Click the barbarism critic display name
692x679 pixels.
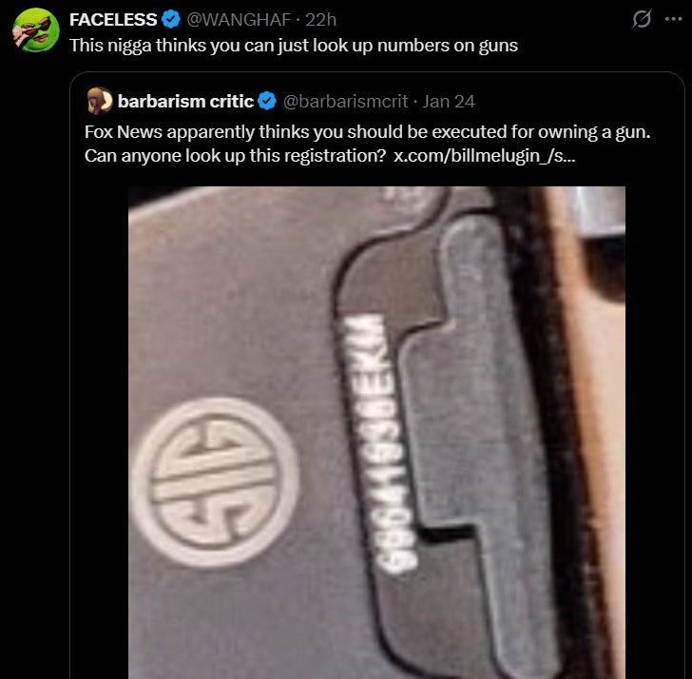[x=185, y=101]
